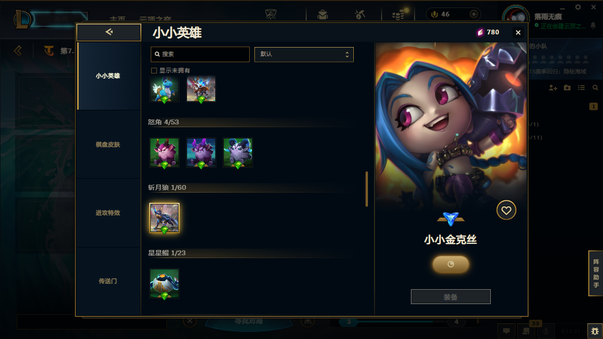Click the round gold button under 小小金克丝

[451, 265]
